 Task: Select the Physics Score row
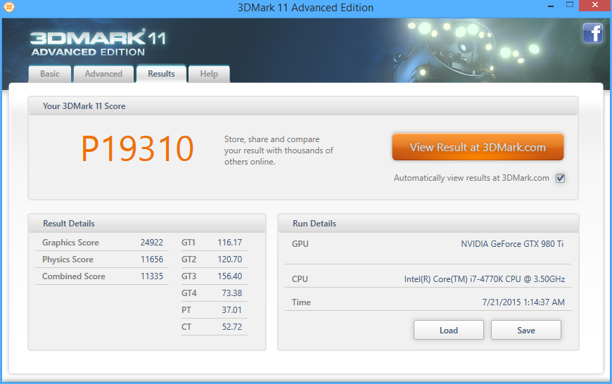[x=102, y=260]
